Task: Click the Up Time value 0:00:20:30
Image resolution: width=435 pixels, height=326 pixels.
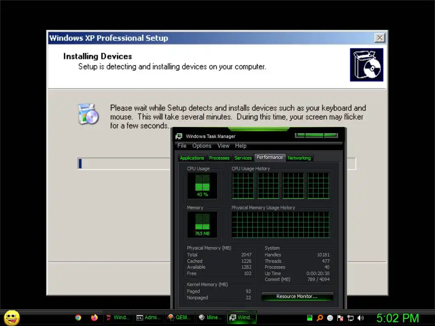Action: click(x=318, y=274)
